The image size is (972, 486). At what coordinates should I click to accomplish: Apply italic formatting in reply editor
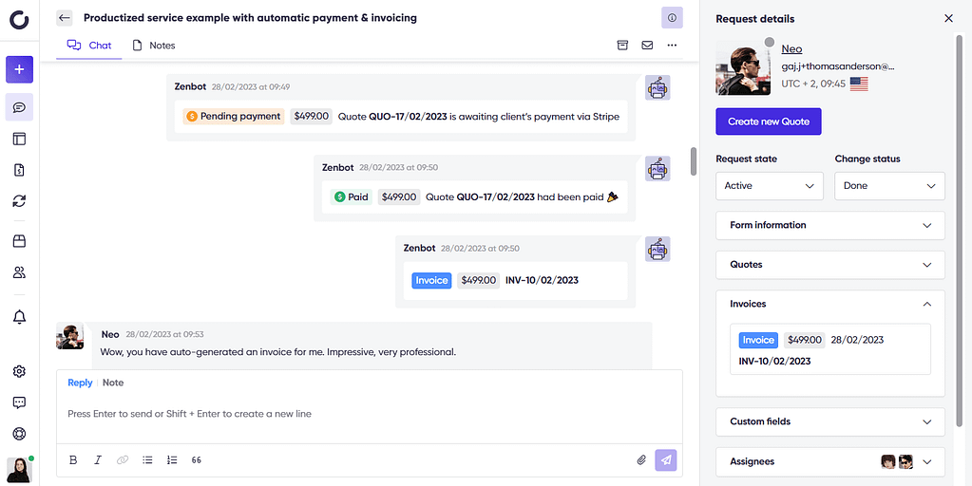point(97,460)
